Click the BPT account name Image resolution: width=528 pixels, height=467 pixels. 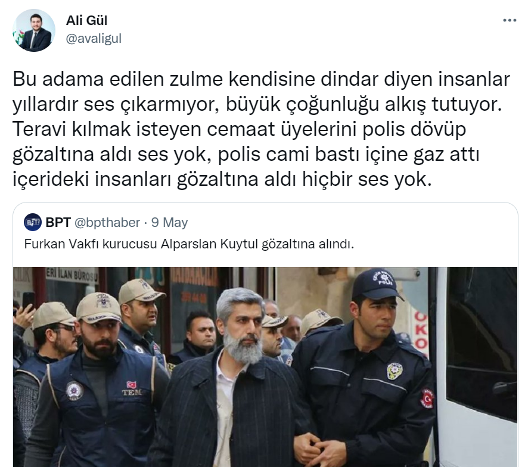(x=58, y=223)
